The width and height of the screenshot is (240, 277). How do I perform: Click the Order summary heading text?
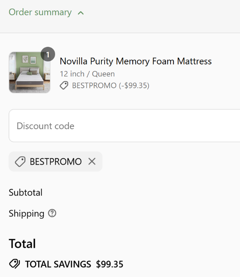(x=40, y=12)
